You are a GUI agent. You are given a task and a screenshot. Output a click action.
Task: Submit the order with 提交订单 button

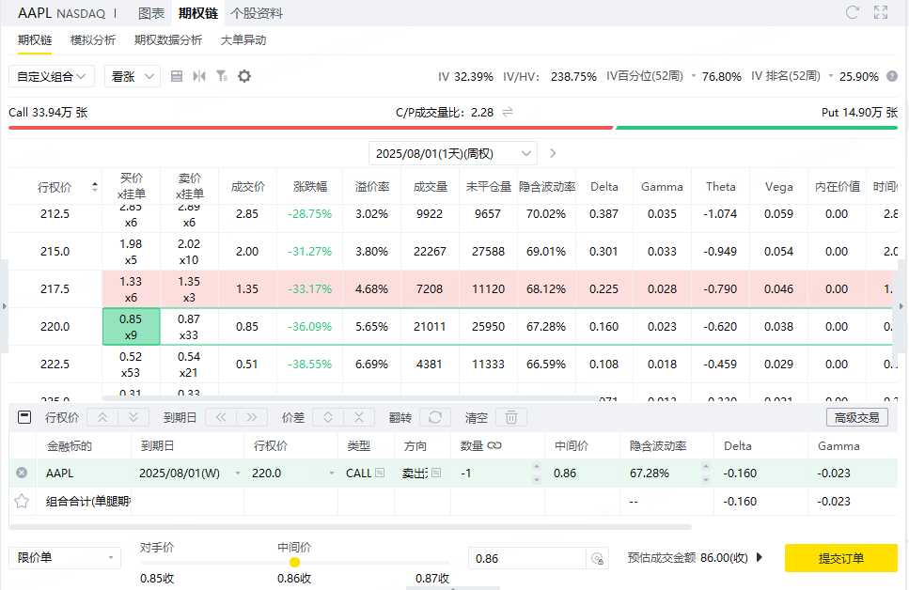pyautogui.click(x=841, y=557)
